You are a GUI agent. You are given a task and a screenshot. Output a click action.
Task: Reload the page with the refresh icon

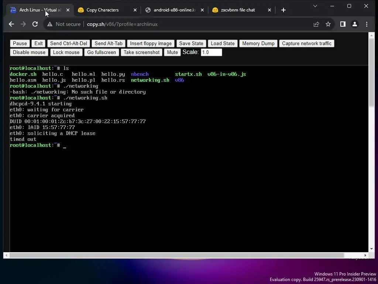coord(35,24)
